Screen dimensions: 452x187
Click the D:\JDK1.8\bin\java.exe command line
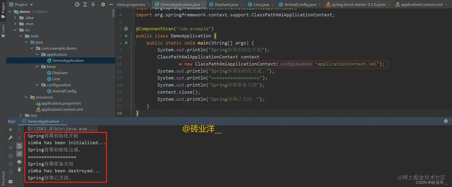click(62, 129)
